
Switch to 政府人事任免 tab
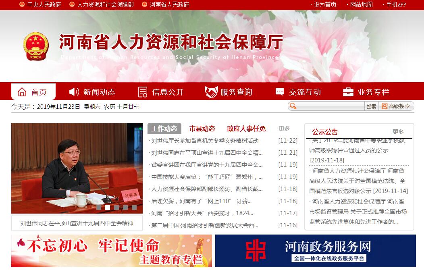click(246, 129)
